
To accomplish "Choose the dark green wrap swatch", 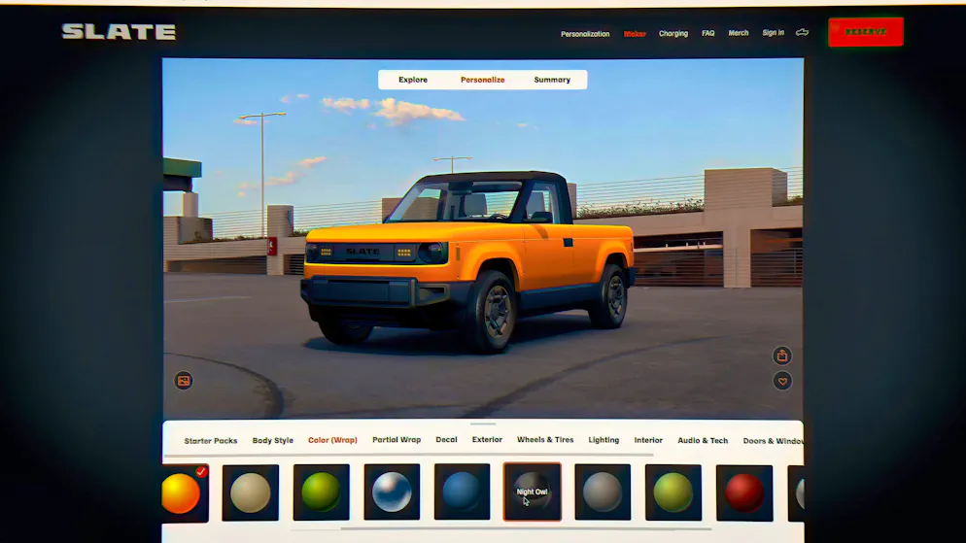I will tap(321, 492).
